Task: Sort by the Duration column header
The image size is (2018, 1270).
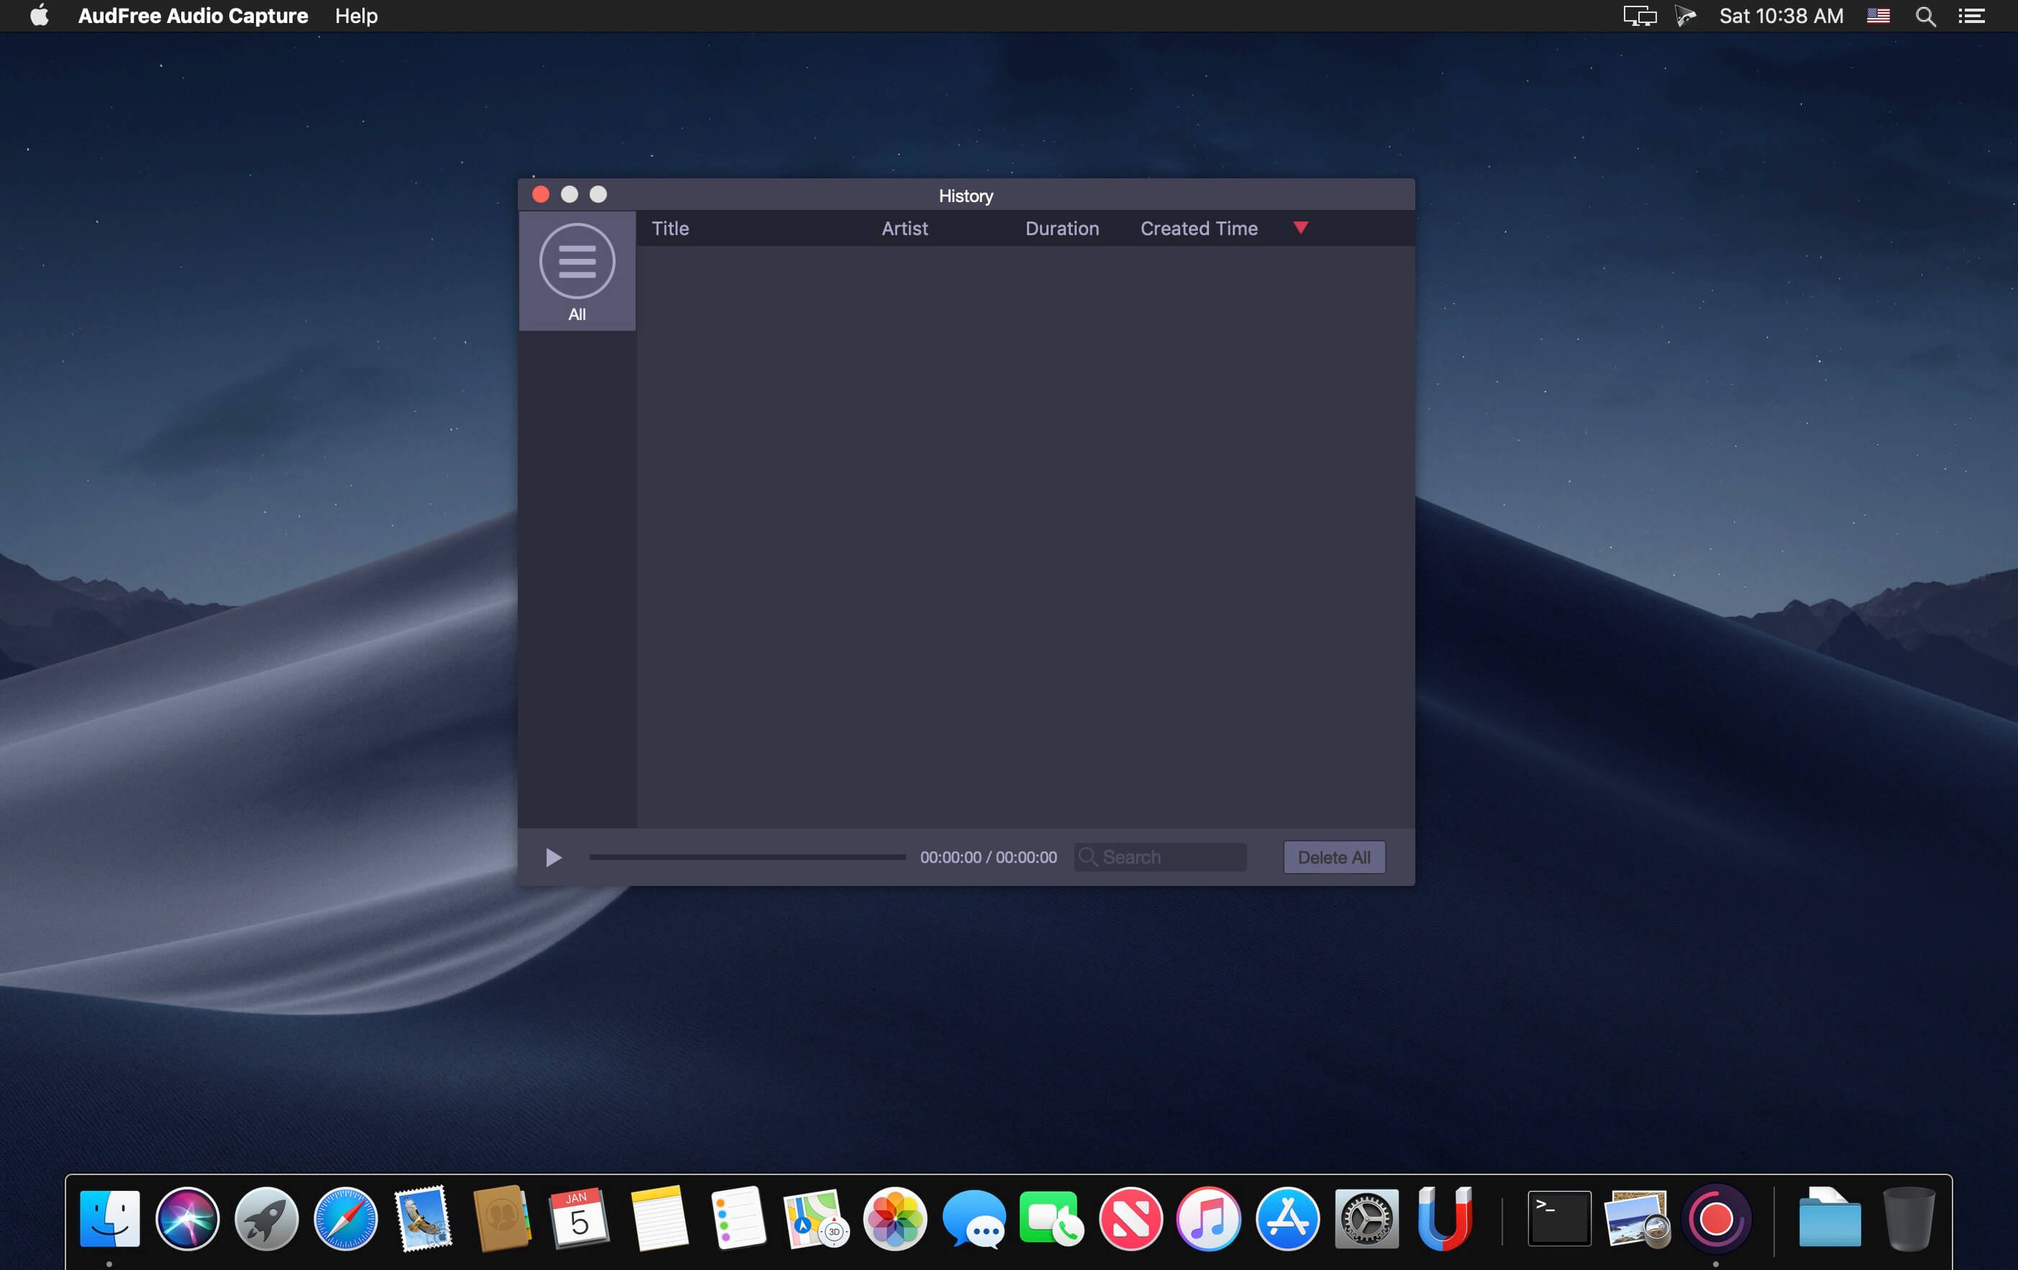Action: pos(1061,229)
